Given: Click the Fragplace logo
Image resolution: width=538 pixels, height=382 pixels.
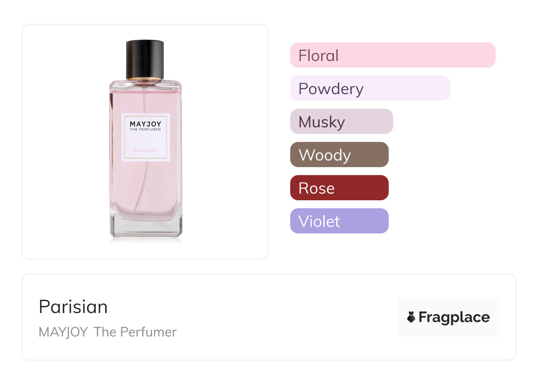Looking at the screenshot, I should (x=448, y=317).
